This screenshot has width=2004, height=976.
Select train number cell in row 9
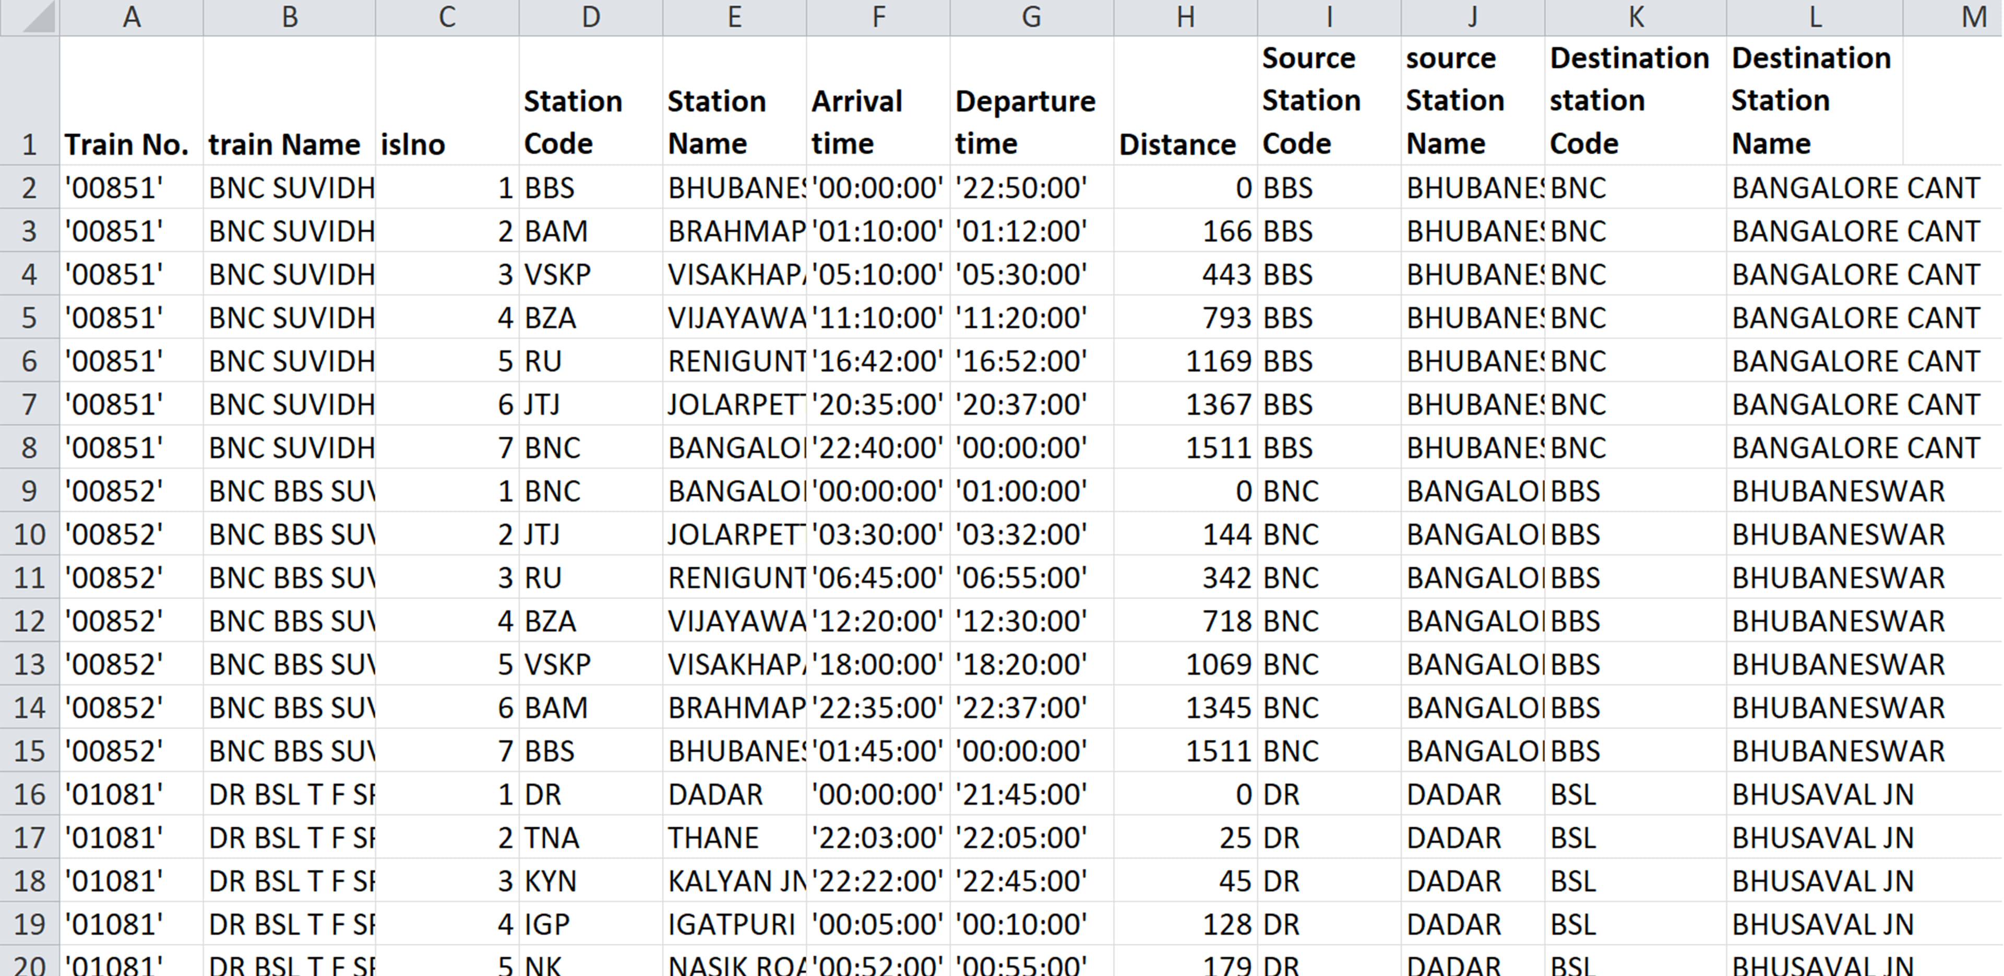tap(114, 491)
